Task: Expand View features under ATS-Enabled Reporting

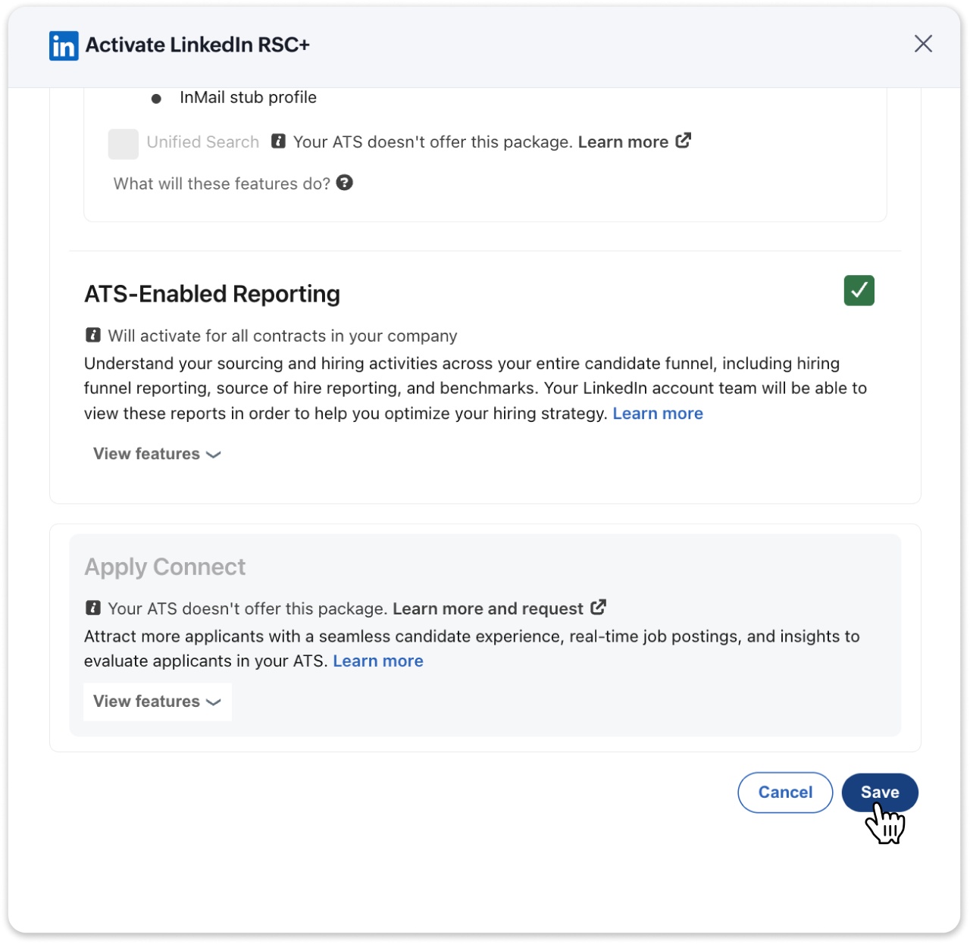Action: click(157, 454)
